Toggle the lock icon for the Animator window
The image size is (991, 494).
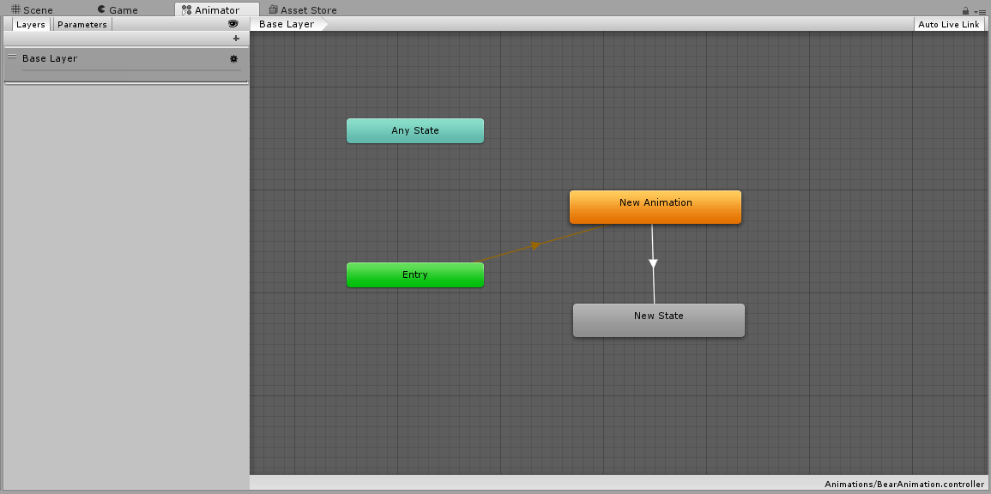tap(965, 11)
